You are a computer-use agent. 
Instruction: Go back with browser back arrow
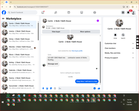3,7
